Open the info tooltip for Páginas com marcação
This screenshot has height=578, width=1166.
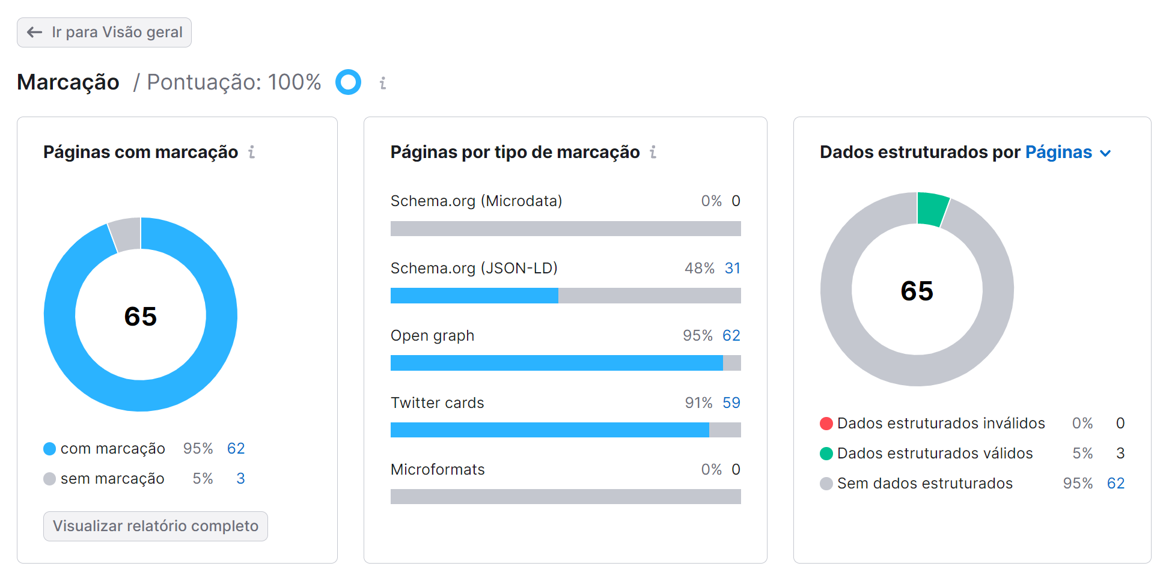coord(251,152)
